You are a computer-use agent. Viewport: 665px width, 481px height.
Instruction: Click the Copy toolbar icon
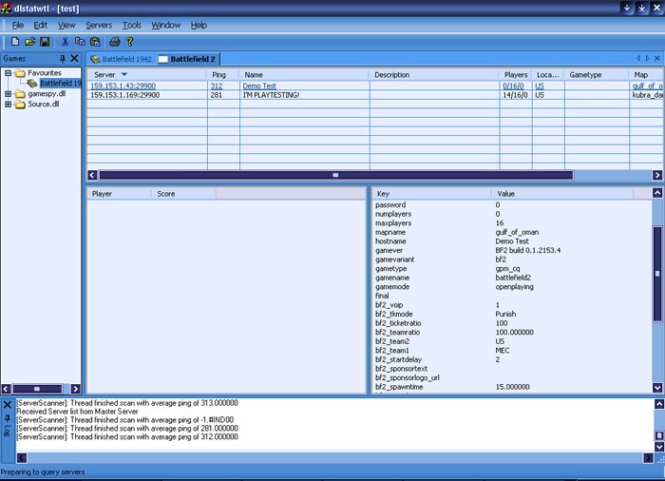coord(80,42)
